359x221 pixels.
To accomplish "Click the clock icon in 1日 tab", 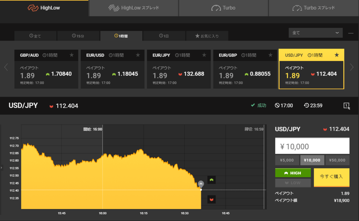I will click(161, 36).
